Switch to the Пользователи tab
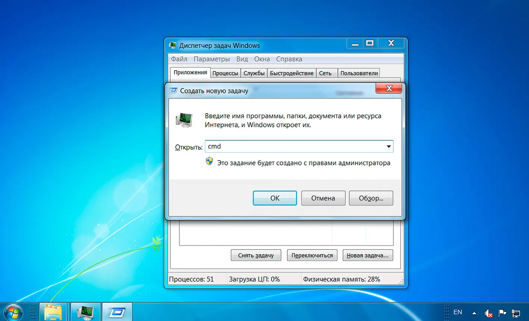 pos(359,73)
